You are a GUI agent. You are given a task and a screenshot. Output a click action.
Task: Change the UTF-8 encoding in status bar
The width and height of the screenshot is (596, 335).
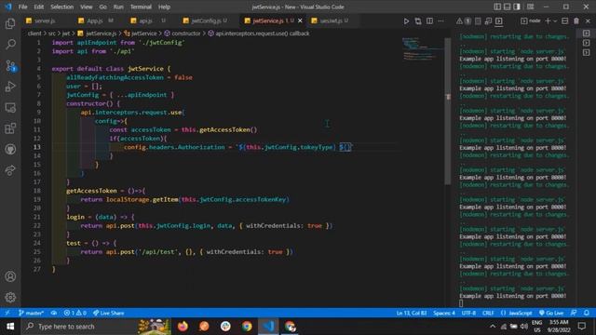[x=468, y=313]
